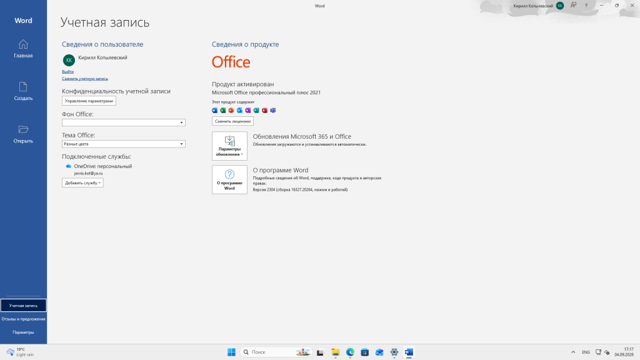Open the Добавить службу dropdown

click(82, 183)
